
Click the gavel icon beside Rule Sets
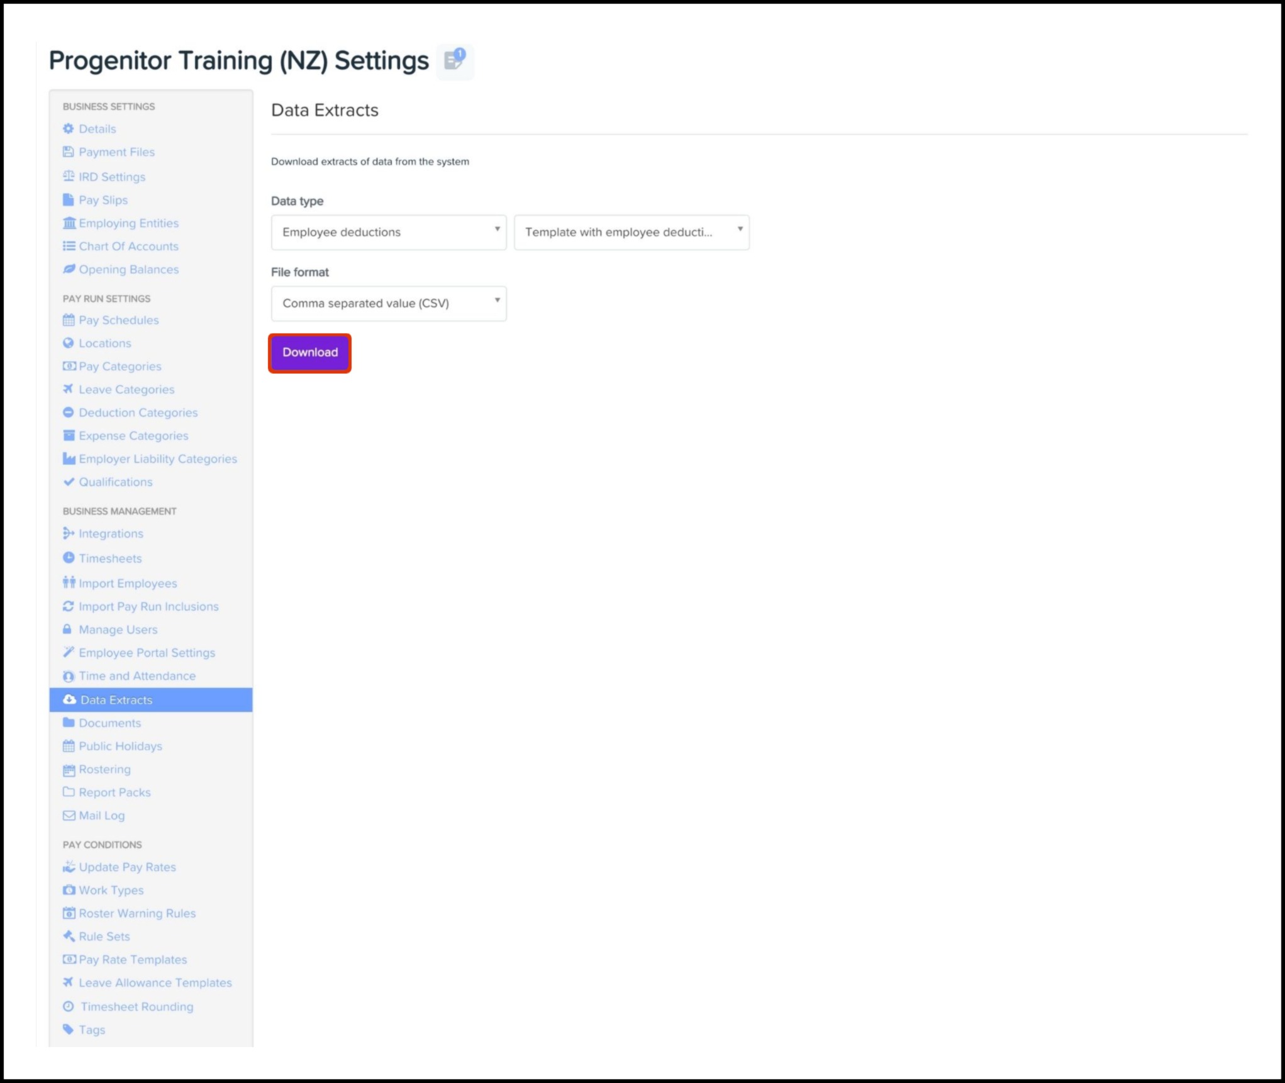click(69, 936)
